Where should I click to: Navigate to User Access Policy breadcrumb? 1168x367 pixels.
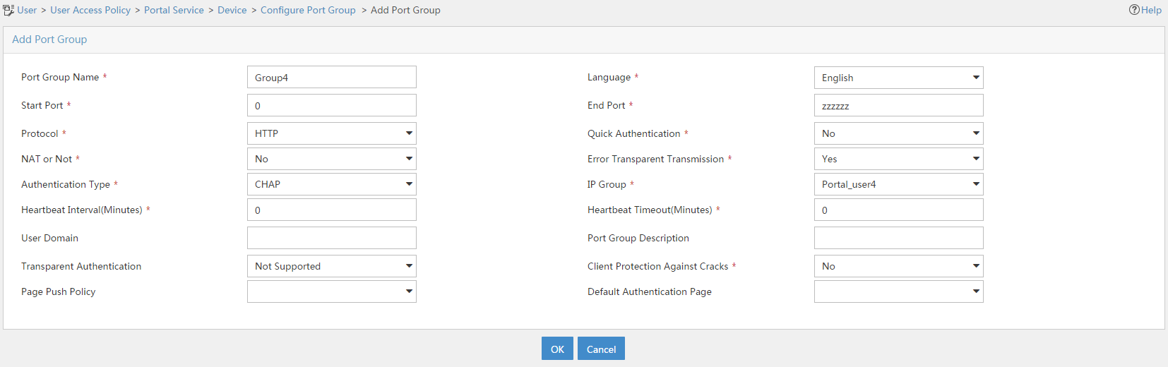(90, 10)
